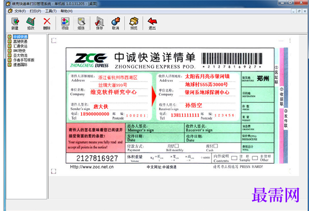Open the 打印(P) menu
This screenshot has width=309, height=211.
(x=35, y=11)
